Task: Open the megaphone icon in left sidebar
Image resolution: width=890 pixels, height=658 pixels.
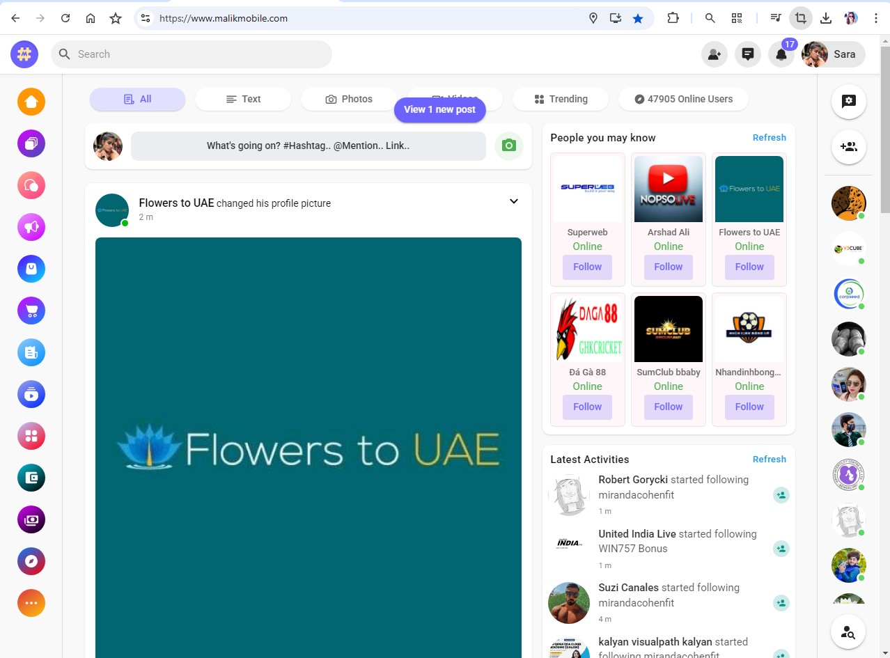Action: 31,227
